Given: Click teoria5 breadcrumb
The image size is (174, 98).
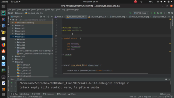Looking at the screenshot, I should coord(19,13).
